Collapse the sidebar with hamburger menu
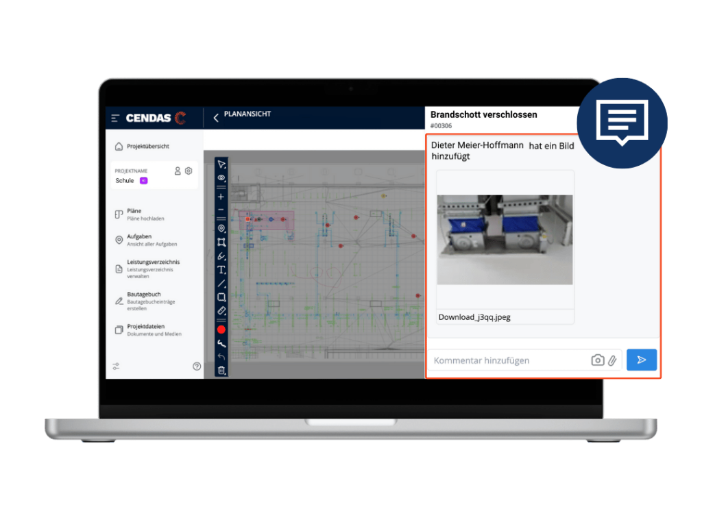The image size is (702, 520). pyautogui.click(x=115, y=119)
